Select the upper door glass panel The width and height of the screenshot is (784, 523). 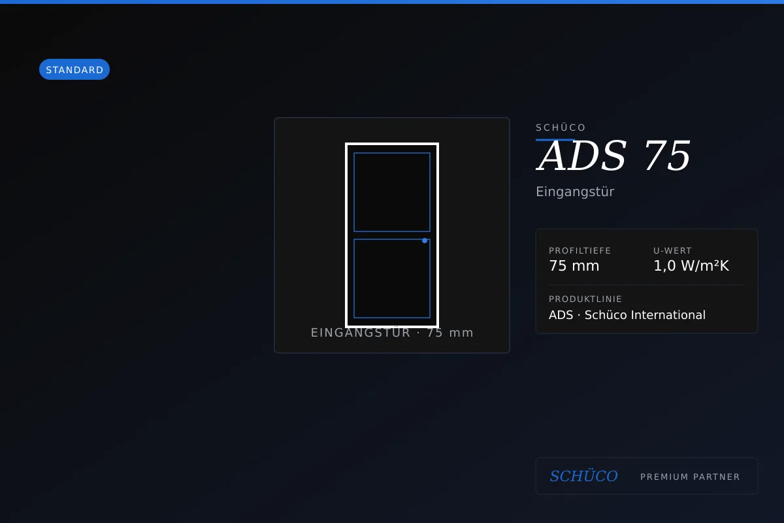(392, 192)
